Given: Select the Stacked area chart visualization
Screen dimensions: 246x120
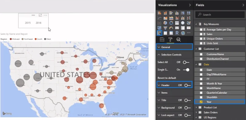Looking at the screenshot, I should 171,18.
